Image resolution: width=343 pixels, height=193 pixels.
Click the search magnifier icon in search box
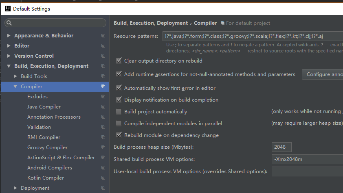pos(9,23)
